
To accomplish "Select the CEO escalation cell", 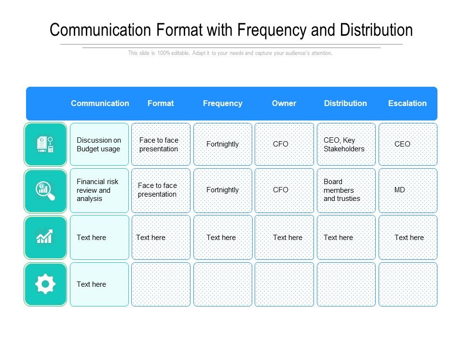I will [408, 144].
